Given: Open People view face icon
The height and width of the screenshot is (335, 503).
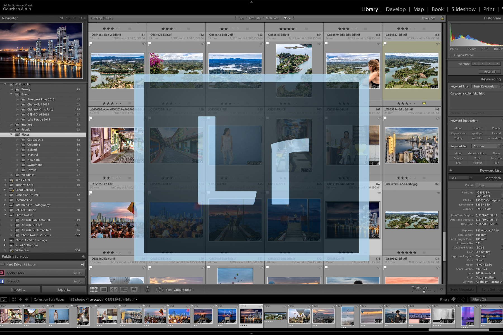Looking at the screenshot, I should point(134,289).
